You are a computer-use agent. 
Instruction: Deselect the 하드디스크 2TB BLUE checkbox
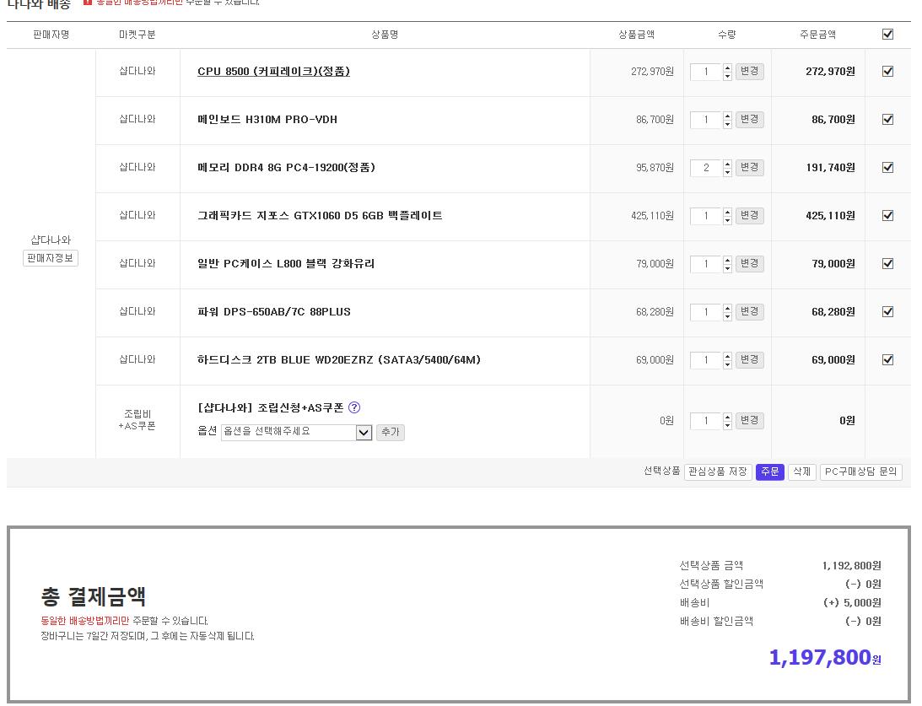(887, 360)
